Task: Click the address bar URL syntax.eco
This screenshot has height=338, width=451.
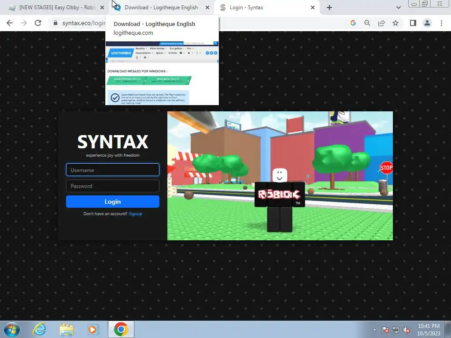Action: tap(83, 23)
